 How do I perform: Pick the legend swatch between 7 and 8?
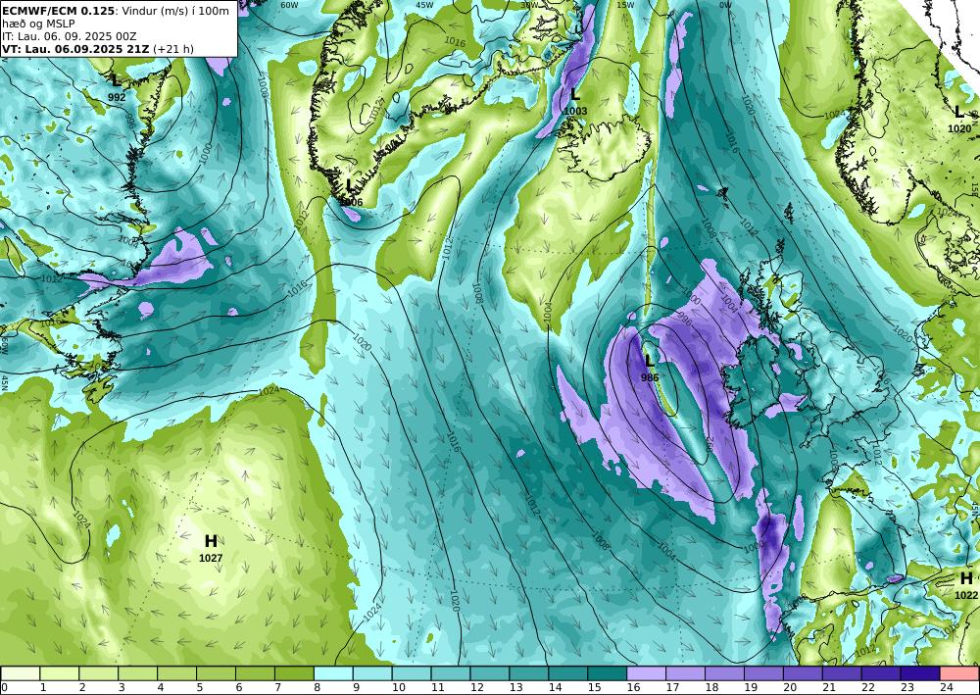(294, 673)
